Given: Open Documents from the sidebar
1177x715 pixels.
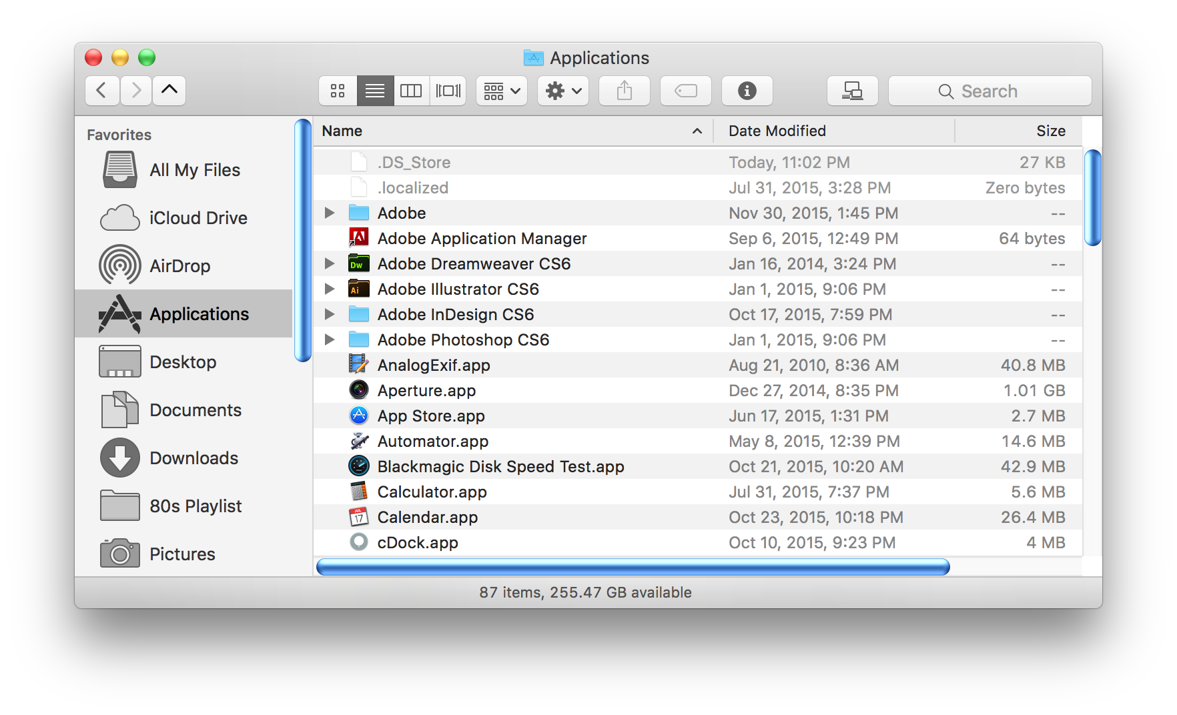Looking at the screenshot, I should pos(183,410).
